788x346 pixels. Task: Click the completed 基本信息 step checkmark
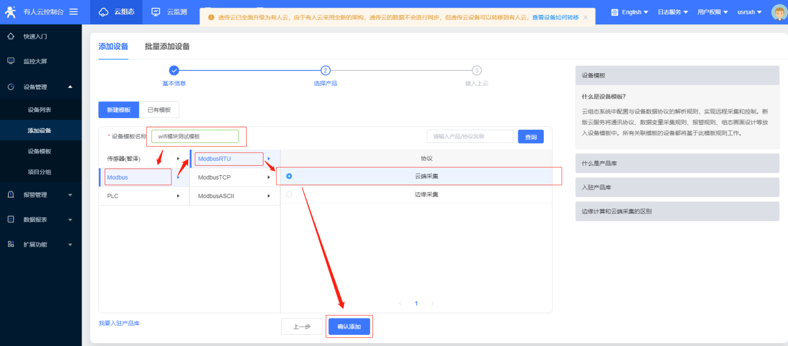pos(174,70)
